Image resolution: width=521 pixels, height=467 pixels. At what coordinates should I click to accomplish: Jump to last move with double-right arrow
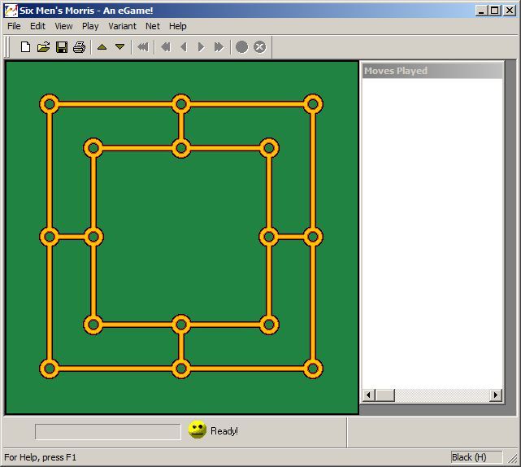219,47
